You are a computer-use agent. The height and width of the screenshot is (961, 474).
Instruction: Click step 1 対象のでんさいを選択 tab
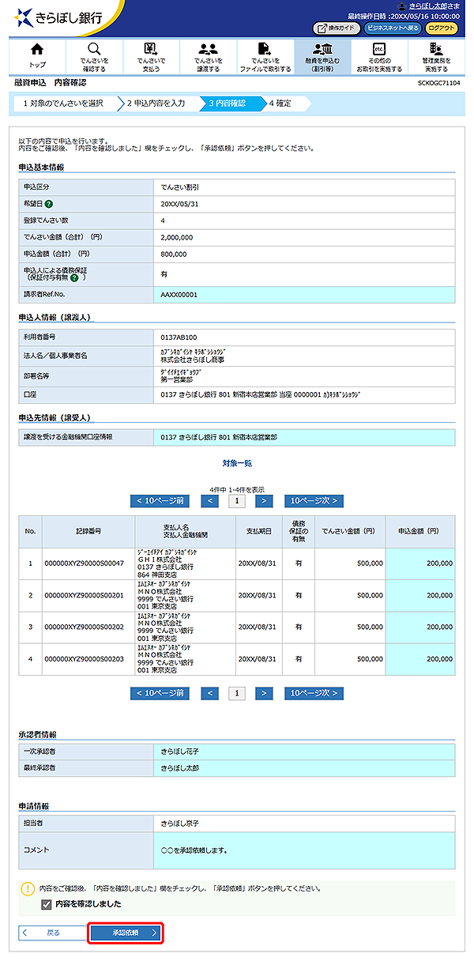[x=63, y=103]
